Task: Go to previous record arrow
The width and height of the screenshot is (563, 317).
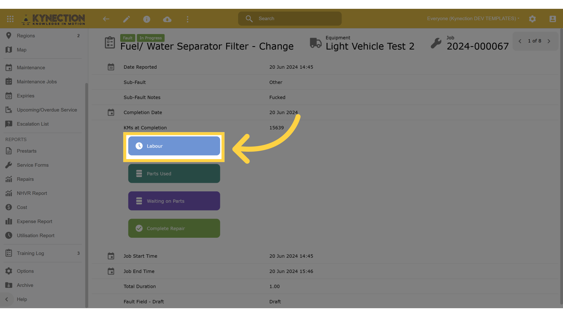Action: tap(520, 41)
